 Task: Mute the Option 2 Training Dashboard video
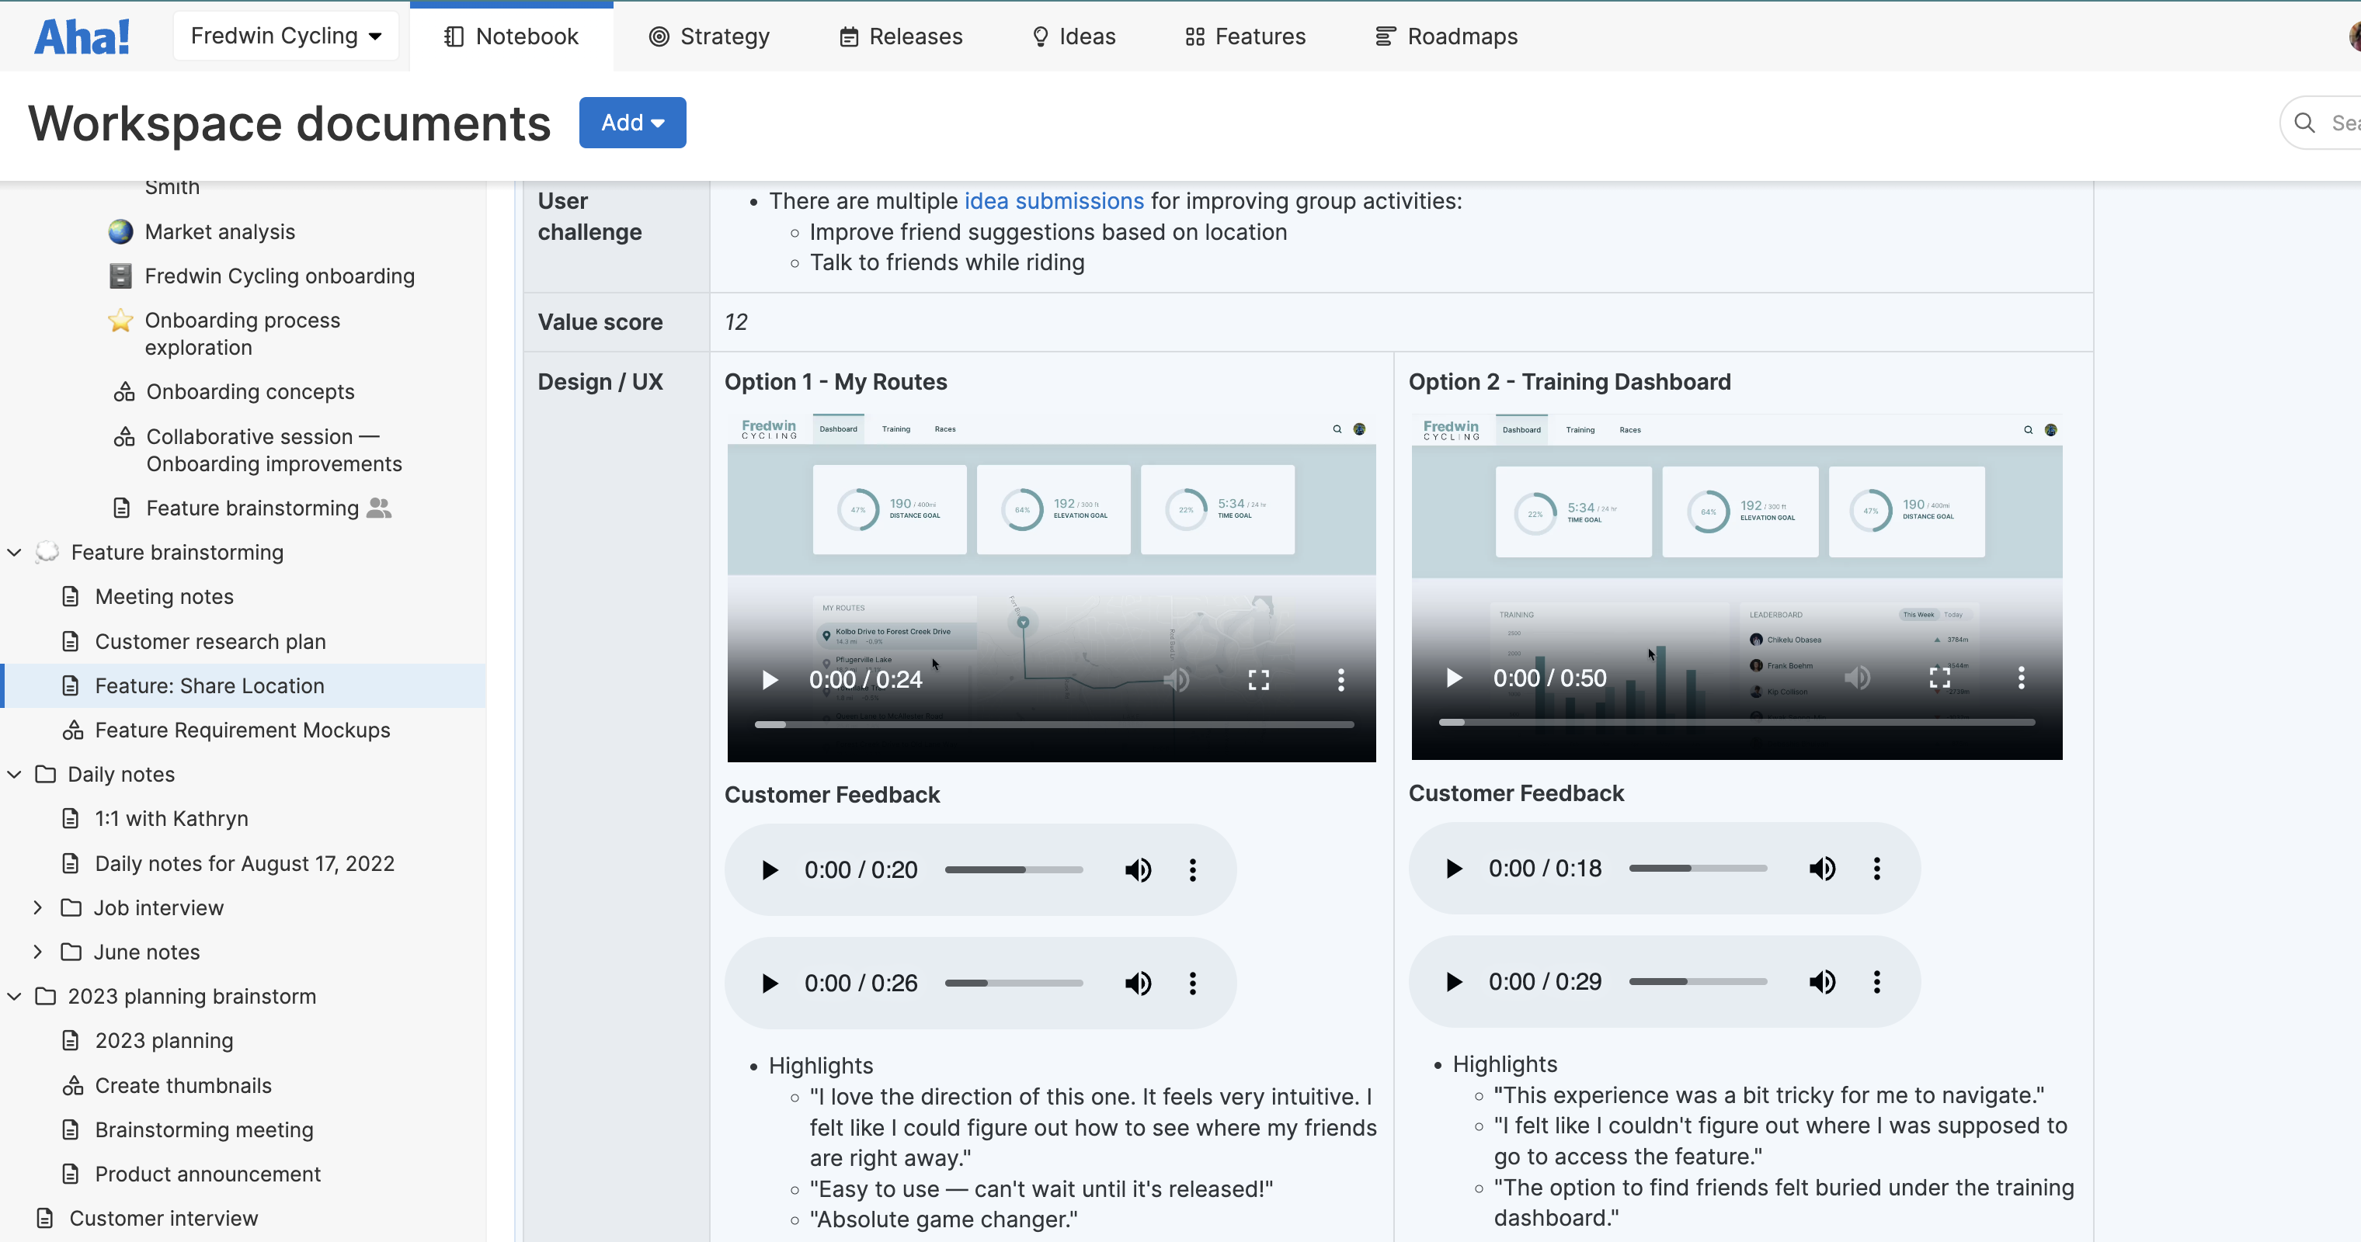point(1858,678)
